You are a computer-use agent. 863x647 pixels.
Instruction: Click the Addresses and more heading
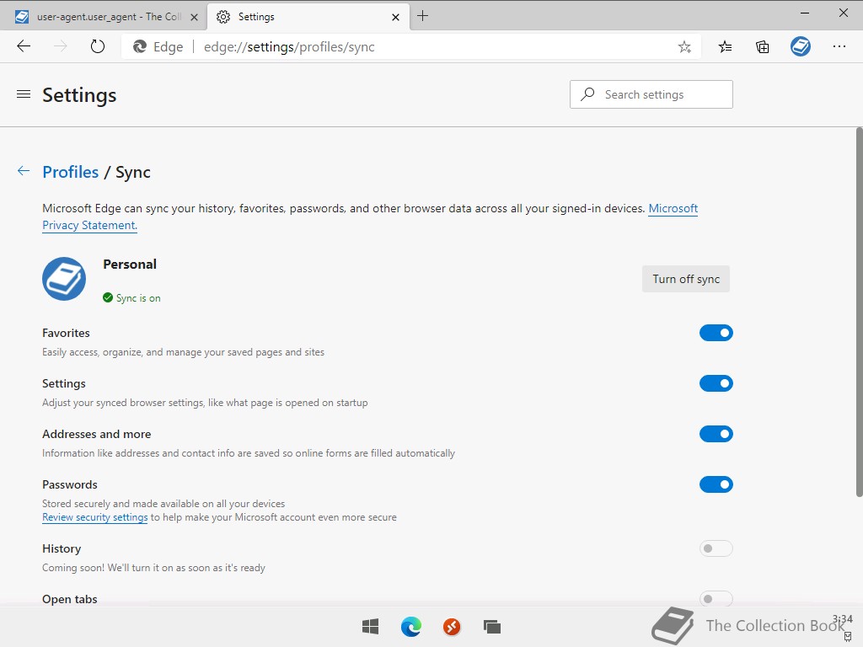(x=97, y=434)
